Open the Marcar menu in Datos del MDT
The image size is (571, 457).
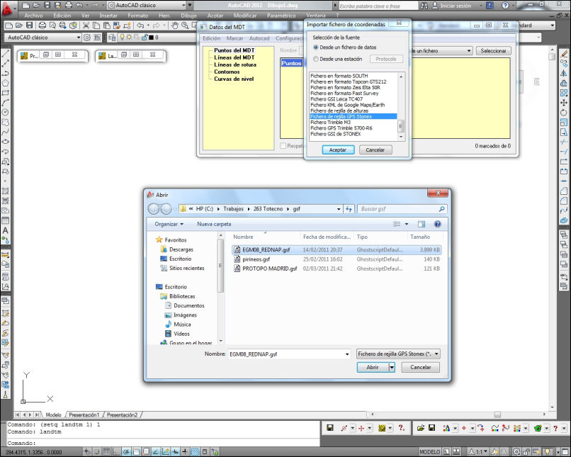tap(234, 38)
